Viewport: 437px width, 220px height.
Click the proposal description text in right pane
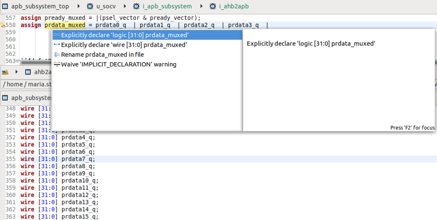coord(311,44)
